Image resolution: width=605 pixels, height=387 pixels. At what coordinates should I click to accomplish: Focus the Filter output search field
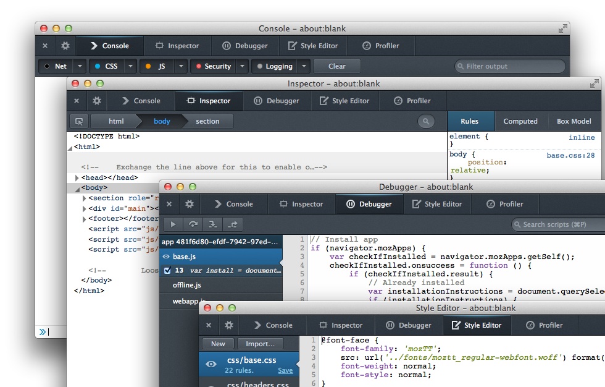(510, 66)
